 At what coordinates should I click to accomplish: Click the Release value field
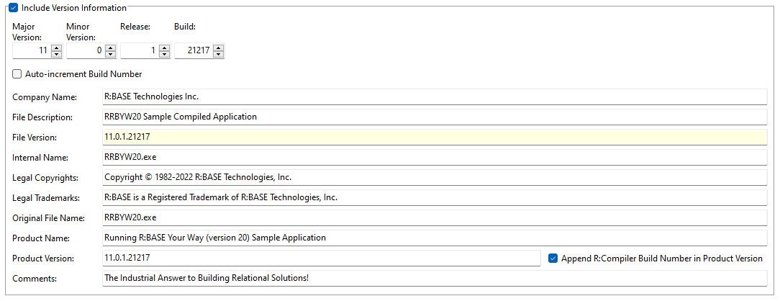(140, 50)
